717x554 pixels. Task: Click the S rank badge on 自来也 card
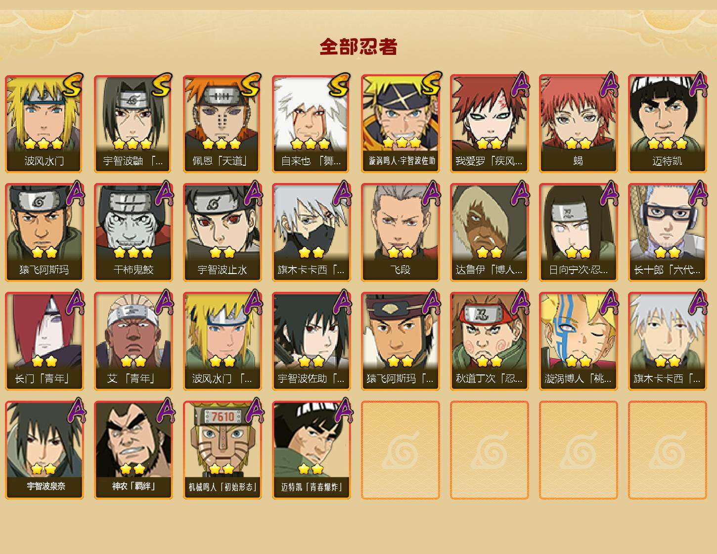339,85
